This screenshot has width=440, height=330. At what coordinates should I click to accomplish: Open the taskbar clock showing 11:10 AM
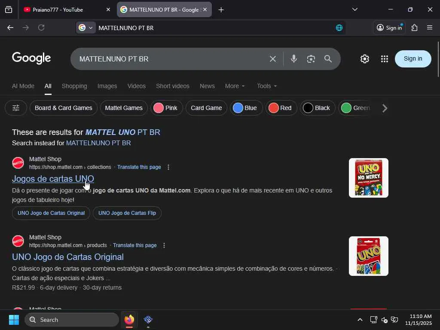[x=418, y=320]
